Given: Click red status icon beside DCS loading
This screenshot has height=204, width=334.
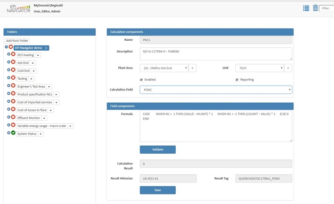Looking at the screenshot, I should (13, 54).
